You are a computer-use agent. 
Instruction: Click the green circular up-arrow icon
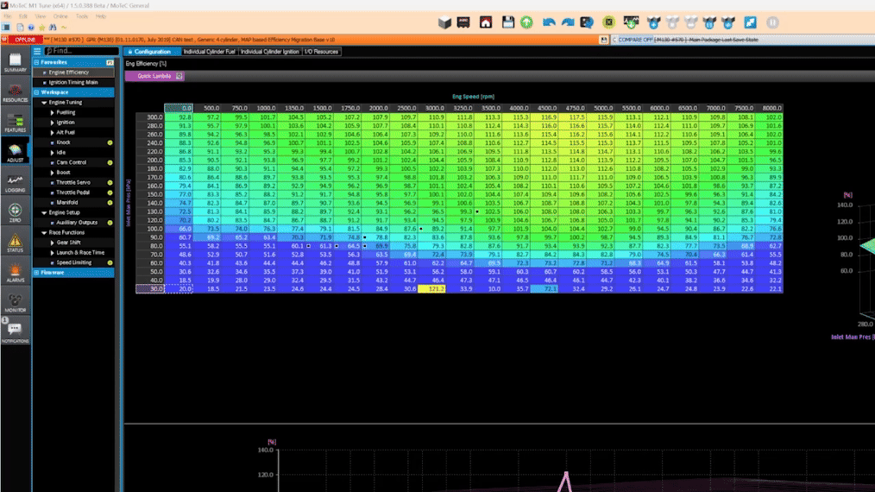[526, 22]
